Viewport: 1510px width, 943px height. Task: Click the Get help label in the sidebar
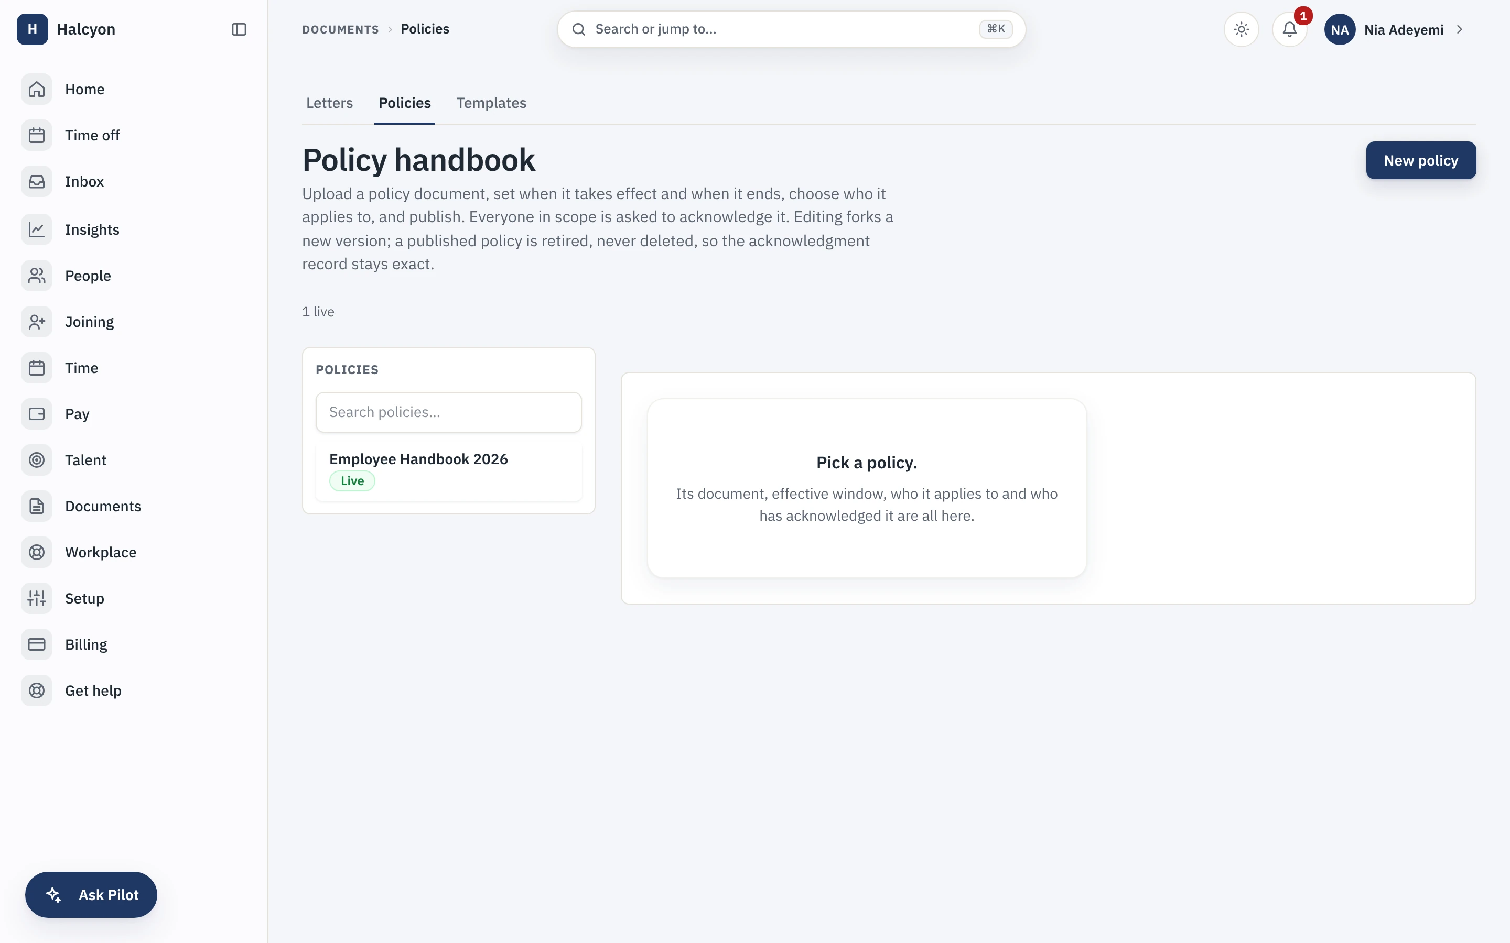pos(94,691)
